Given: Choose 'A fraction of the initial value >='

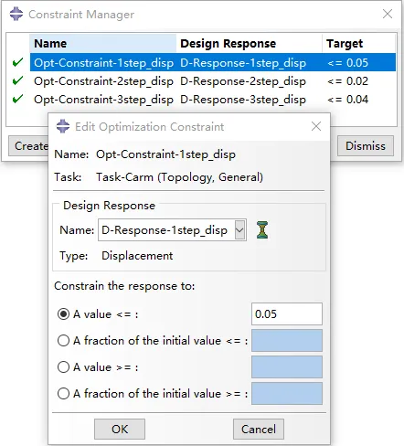Looking at the screenshot, I should tap(63, 394).
